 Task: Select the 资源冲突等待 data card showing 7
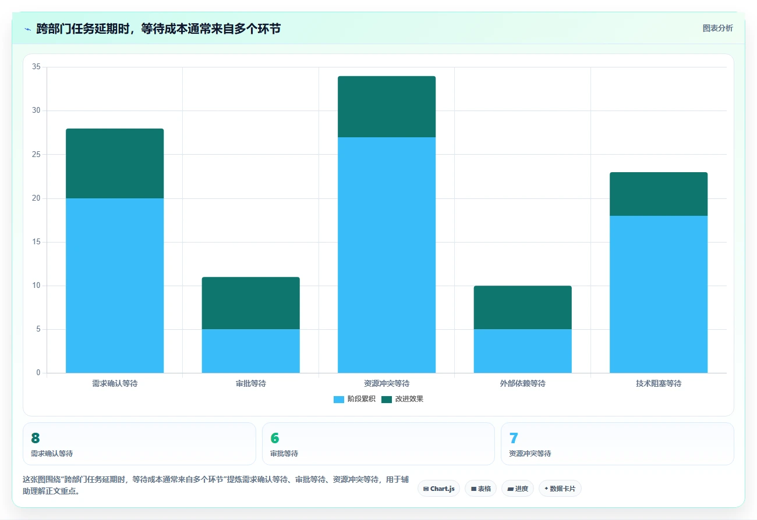617,444
